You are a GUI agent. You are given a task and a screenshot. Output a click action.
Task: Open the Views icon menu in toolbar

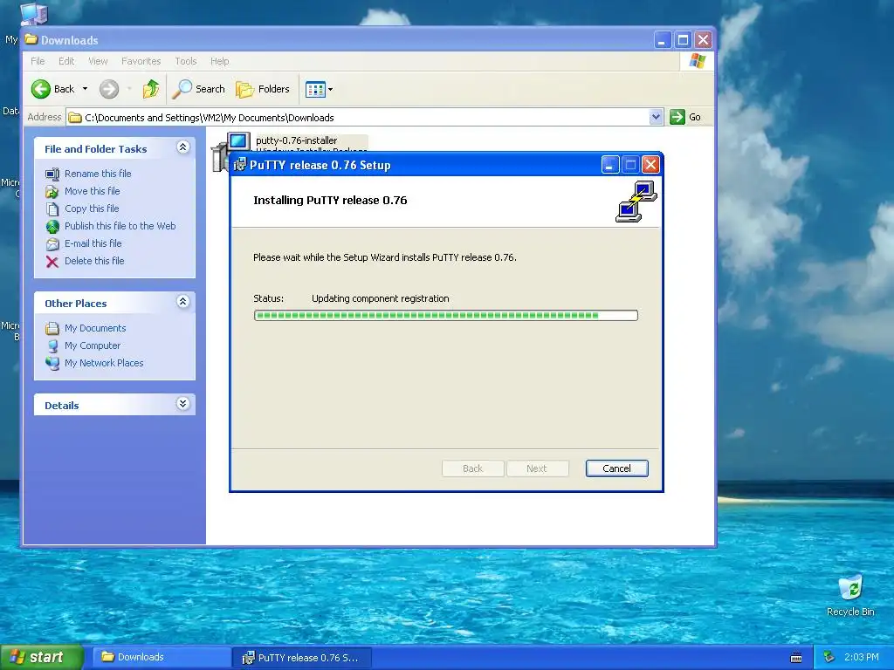pyautogui.click(x=320, y=89)
